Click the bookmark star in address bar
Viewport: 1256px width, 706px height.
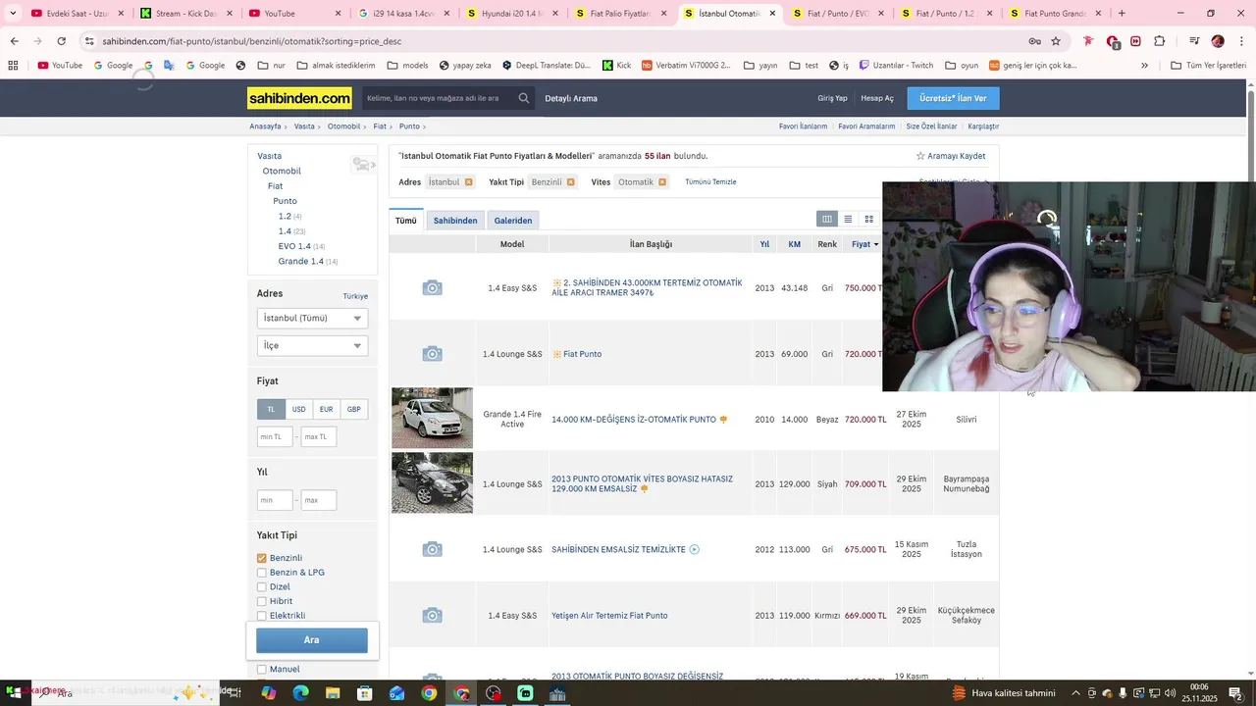(x=1056, y=41)
